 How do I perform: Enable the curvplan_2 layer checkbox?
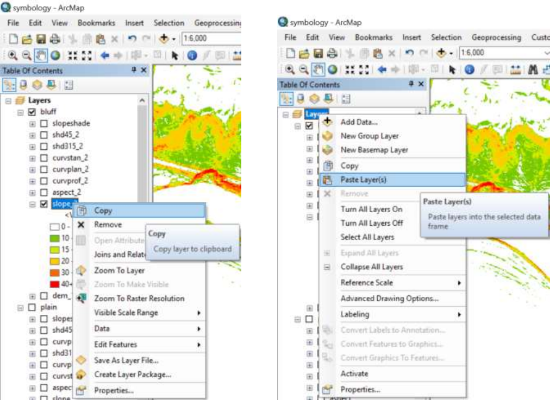point(44,169)
